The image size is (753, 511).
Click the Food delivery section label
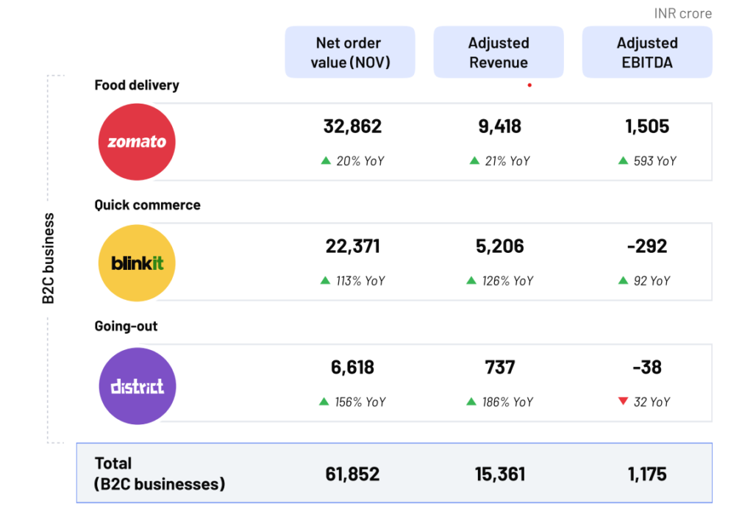pos(137,85)
